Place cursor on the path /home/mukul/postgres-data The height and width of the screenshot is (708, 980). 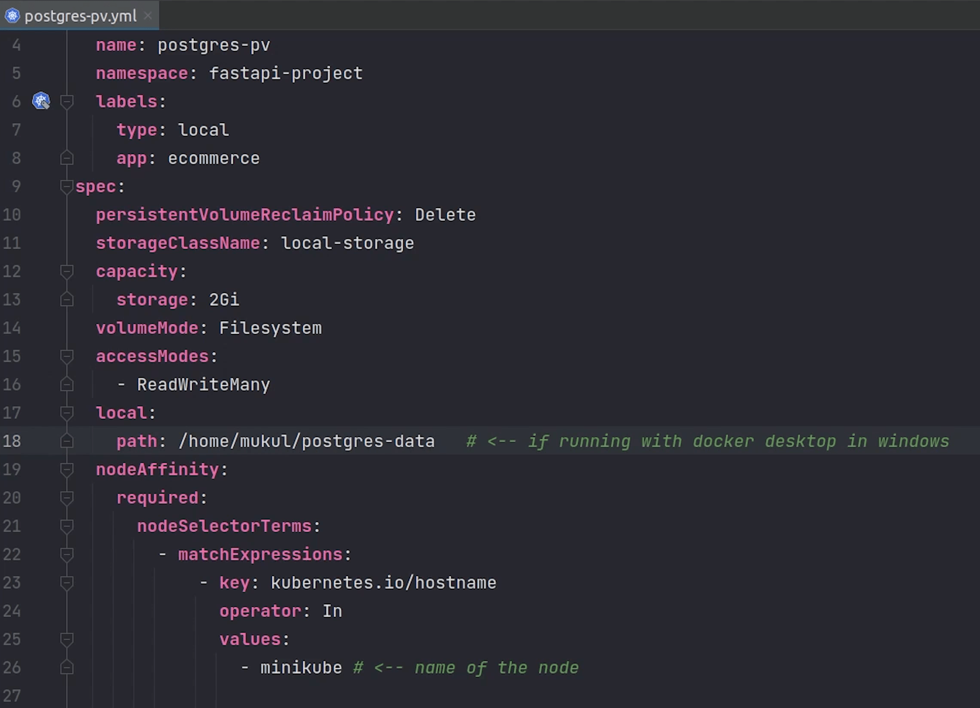point(306,441)
